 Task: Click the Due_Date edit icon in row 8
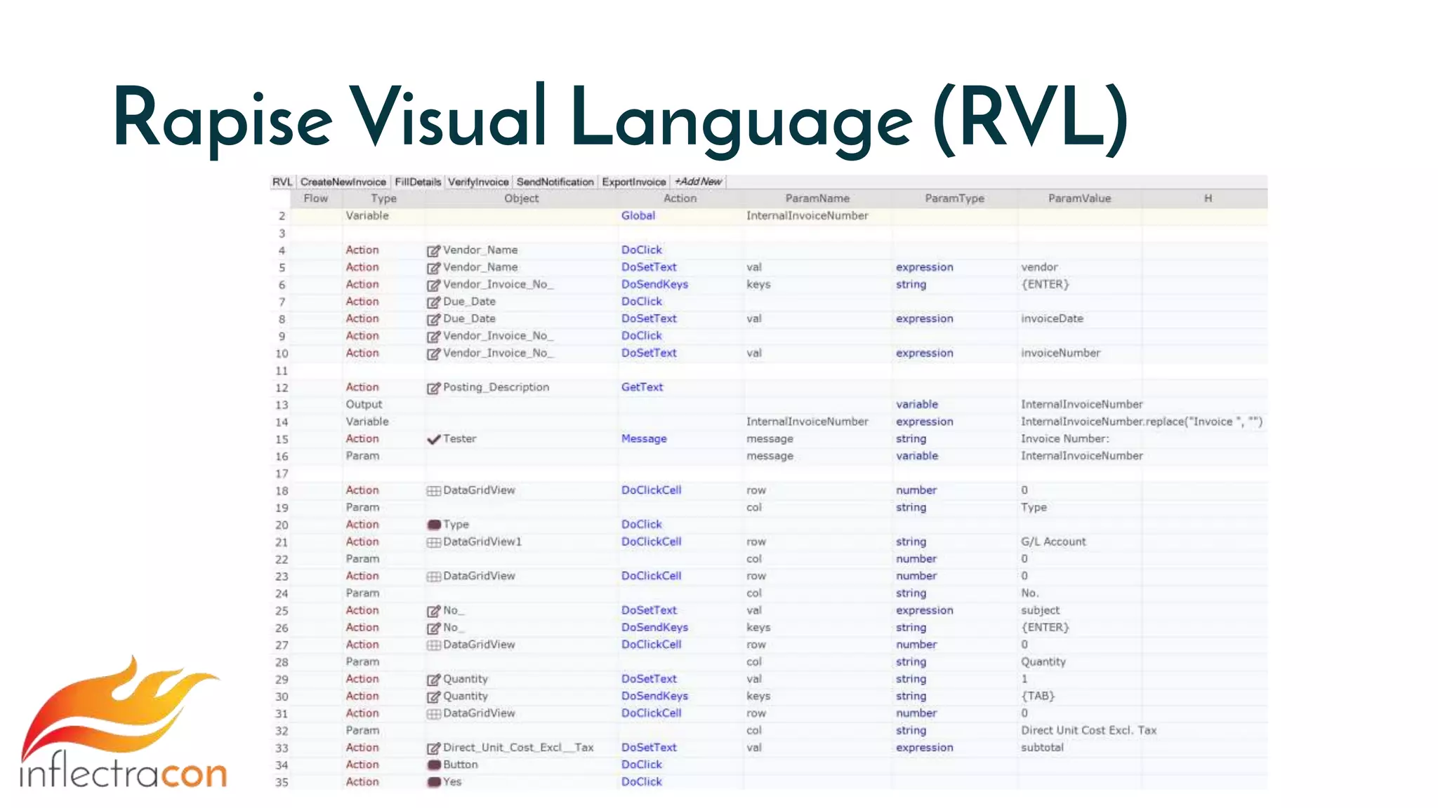434,319
